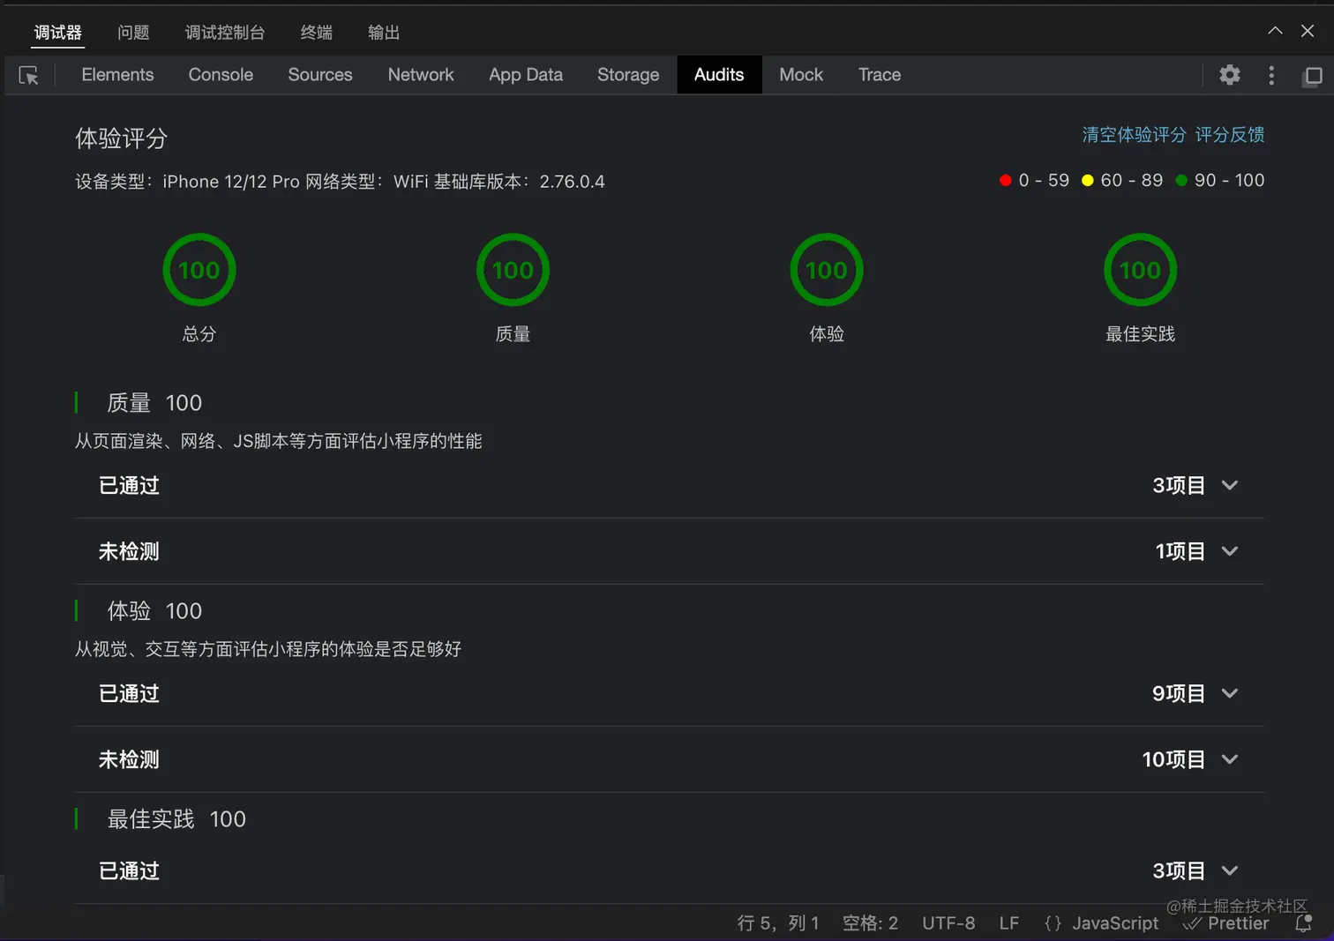Viewport: 1334px width, 941px height.
Task: Click the 体验 未检测 row label
Action: click(x=129, y=760)
